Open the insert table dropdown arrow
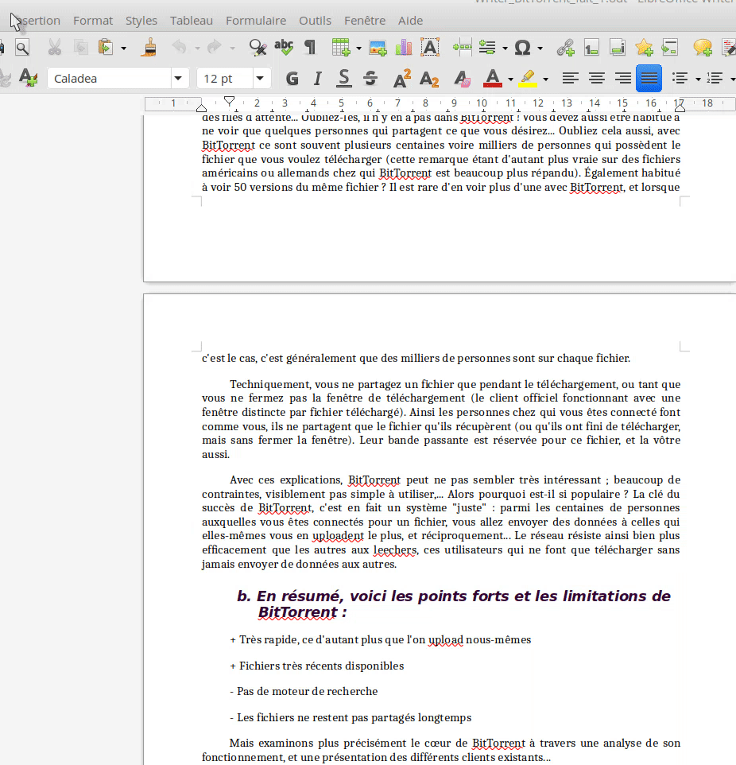This screenshot has height=765, width=736. click(358, 49)
